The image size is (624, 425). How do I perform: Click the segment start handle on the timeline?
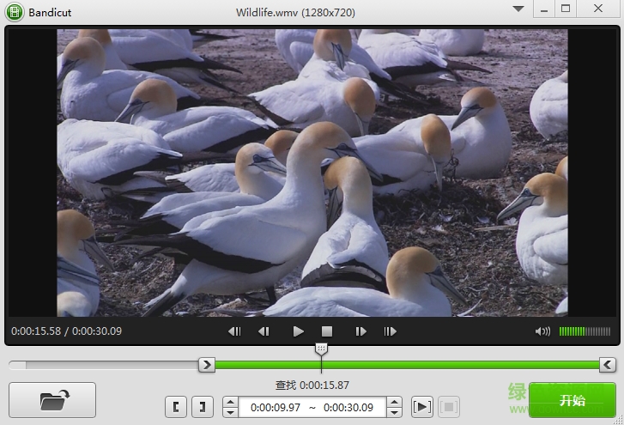click(x=206, y=365)
